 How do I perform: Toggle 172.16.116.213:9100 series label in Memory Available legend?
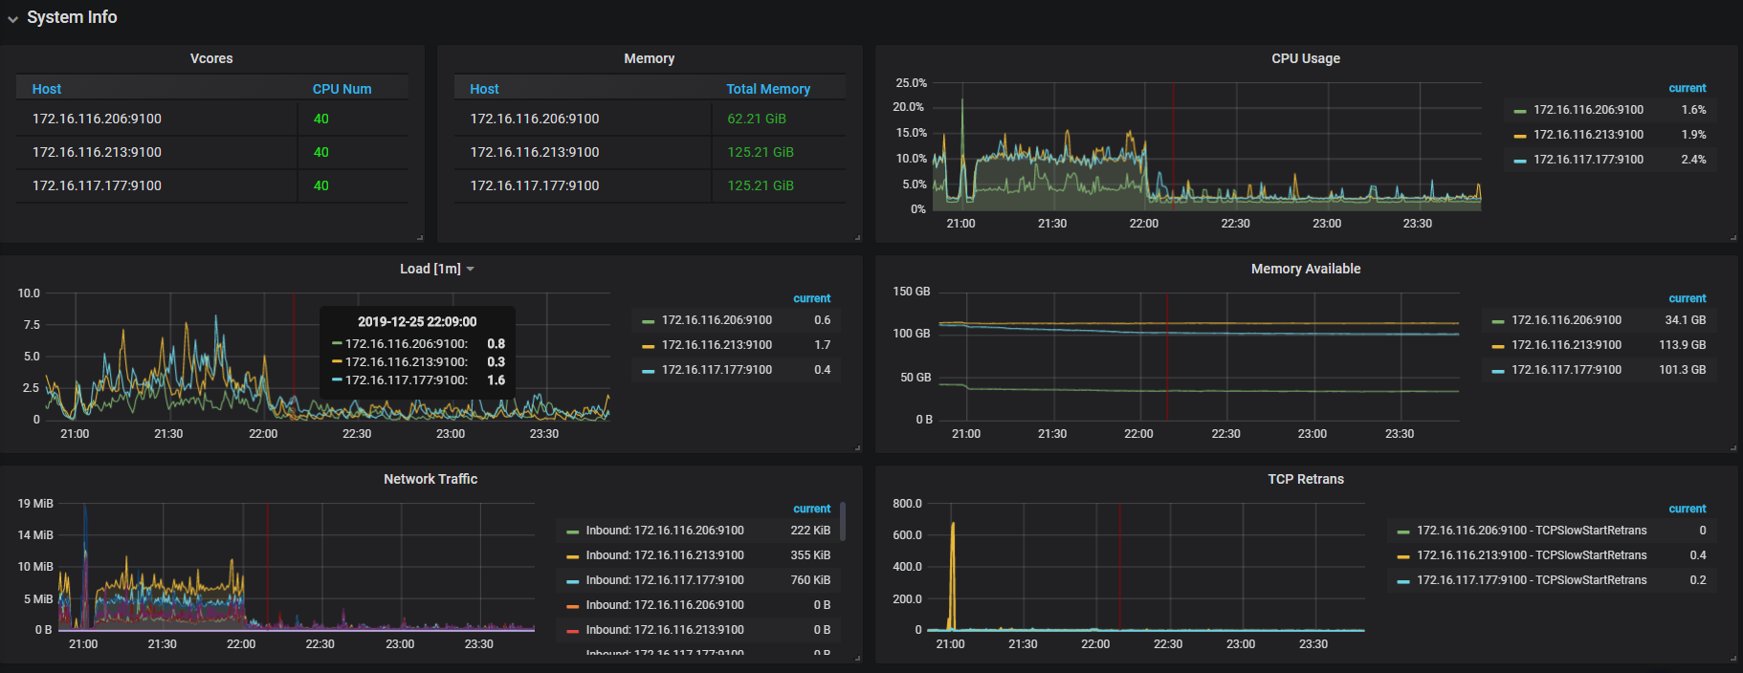[1566, 345]
